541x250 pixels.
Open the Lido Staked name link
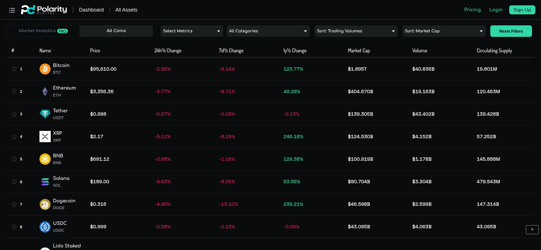coord(67,246)
